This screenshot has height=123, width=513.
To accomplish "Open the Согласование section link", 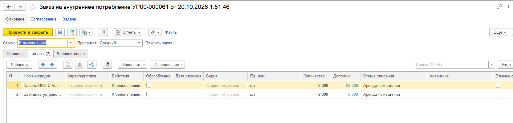I will [43, 19].
